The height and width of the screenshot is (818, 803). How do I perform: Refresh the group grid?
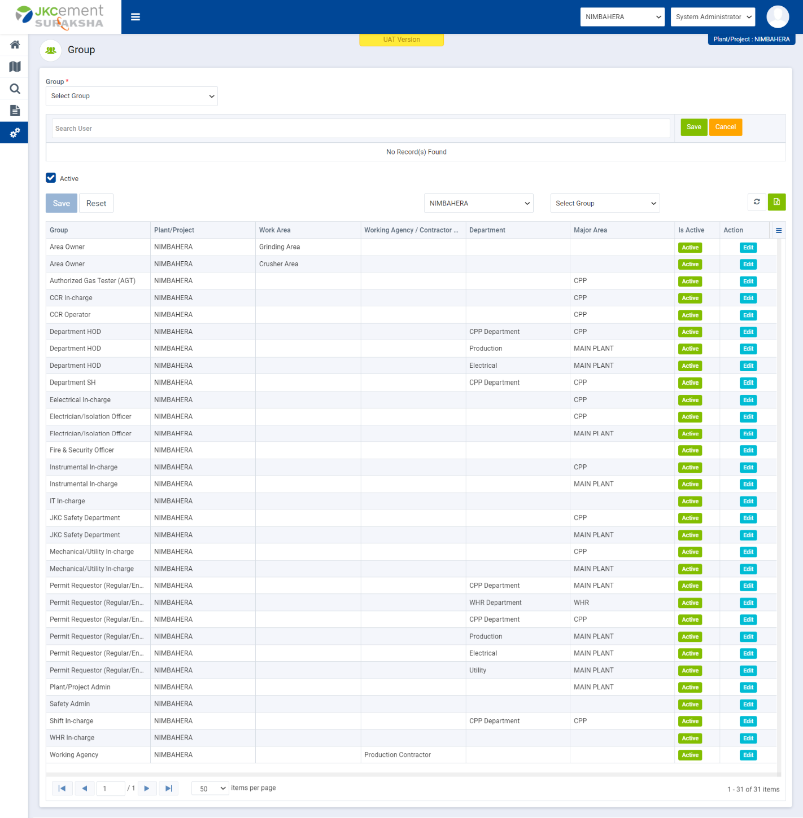click(x=757, y=202)
